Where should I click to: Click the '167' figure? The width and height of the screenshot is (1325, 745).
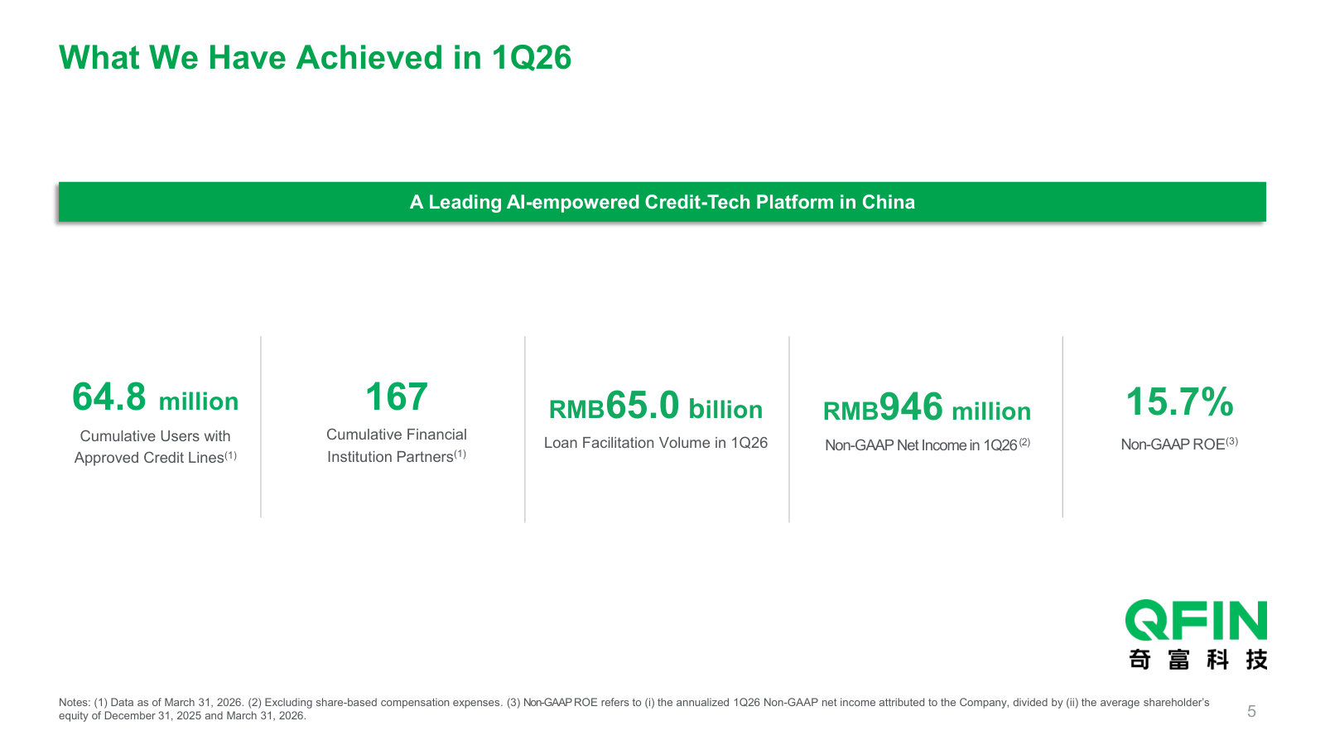(397, 397)
